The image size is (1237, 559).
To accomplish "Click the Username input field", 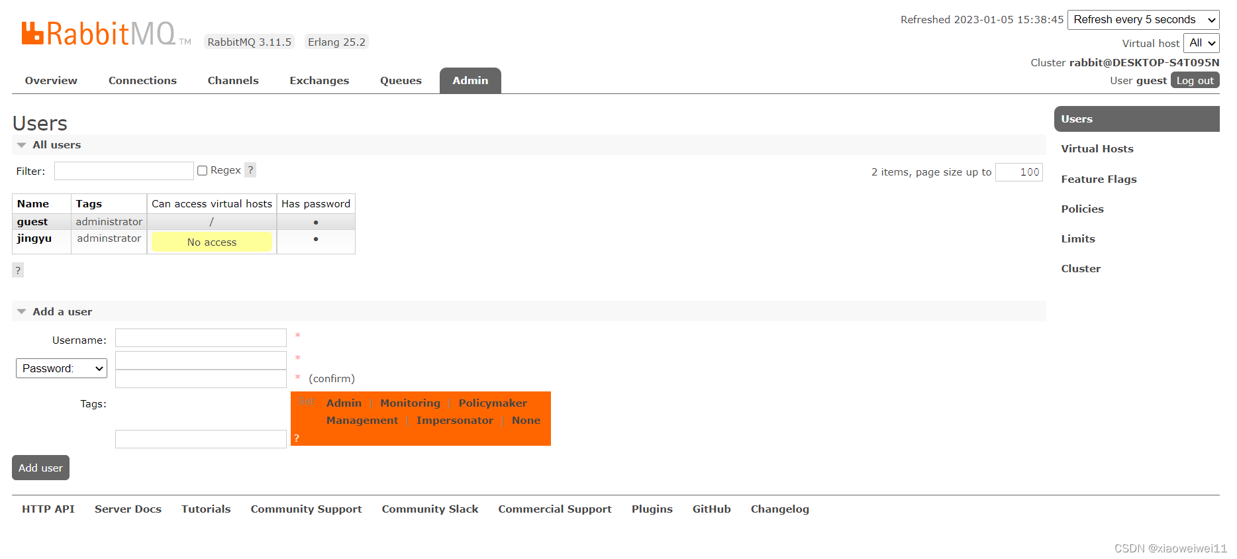I will click(201, 338).
